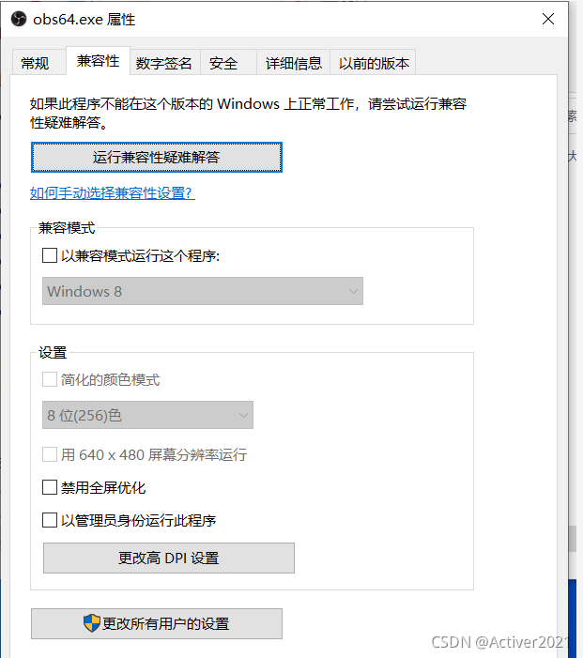Screen dimensions: 583x658
Task: Click 运行兼容性疑难解答 button
Action: point(157,158)
